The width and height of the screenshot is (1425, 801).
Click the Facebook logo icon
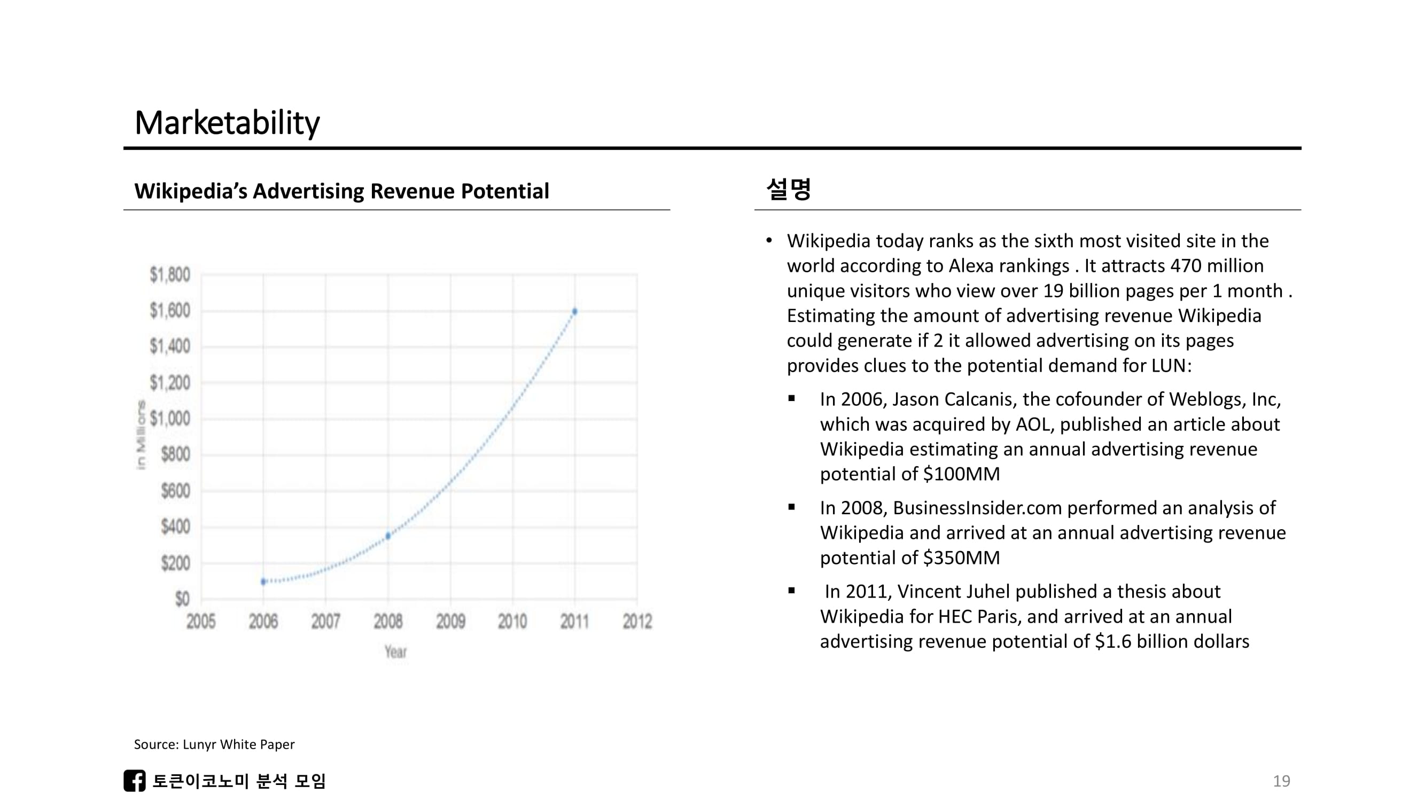(135, 781)
